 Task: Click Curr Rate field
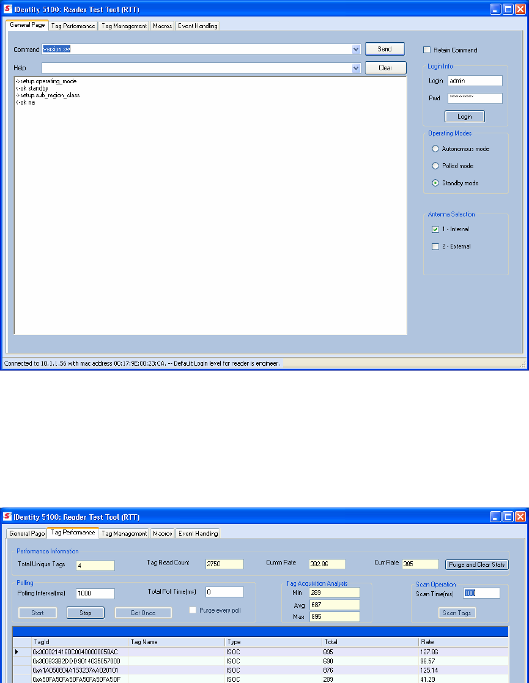pos(420,564)
